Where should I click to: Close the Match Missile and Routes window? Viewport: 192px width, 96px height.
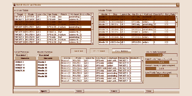pos(178,5)
